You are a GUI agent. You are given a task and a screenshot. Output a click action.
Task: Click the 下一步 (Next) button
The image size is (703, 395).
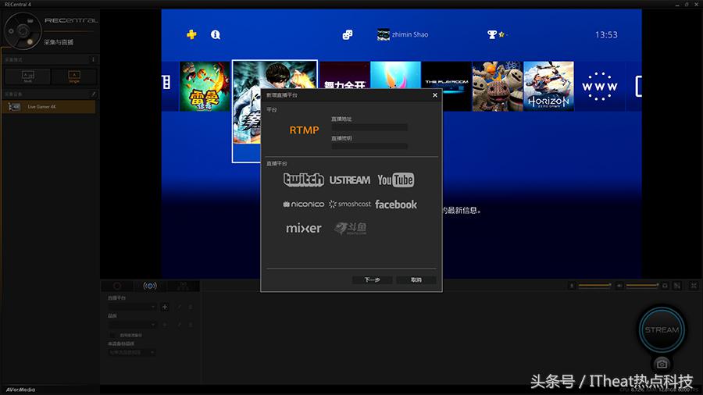tap(372, 280)
